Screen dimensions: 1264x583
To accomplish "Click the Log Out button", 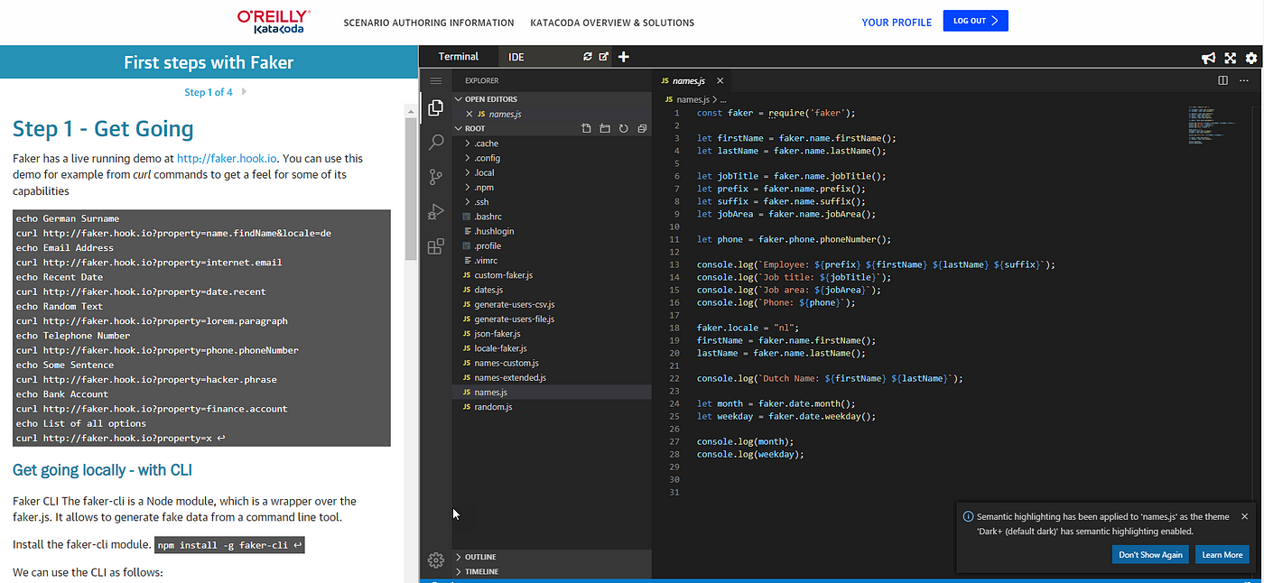I will point(975,21).
